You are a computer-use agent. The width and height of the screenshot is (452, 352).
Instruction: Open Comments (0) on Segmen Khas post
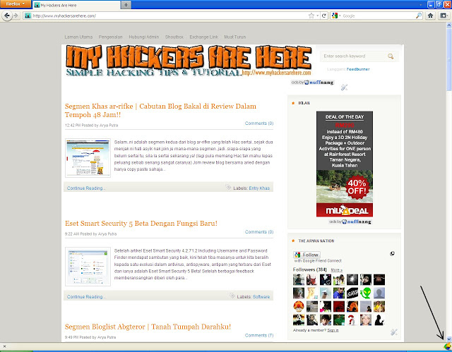point(259,123)
